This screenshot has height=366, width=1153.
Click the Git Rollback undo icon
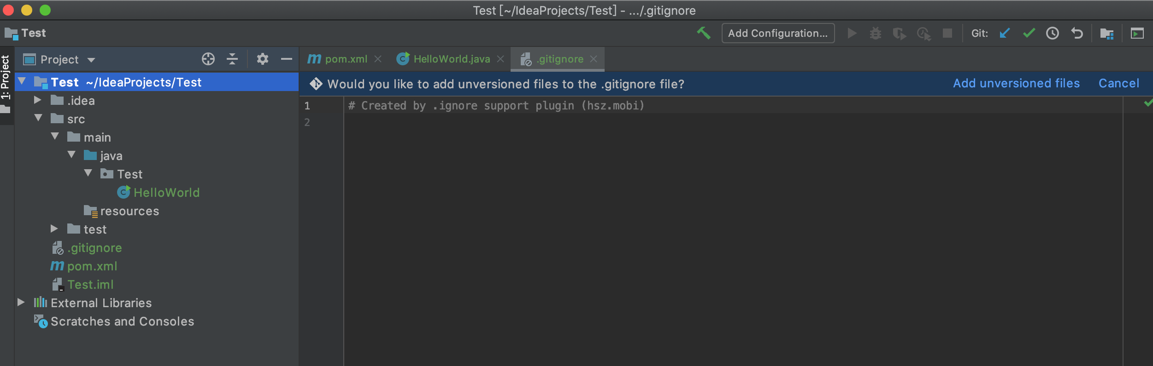(x=1077, y=33)
